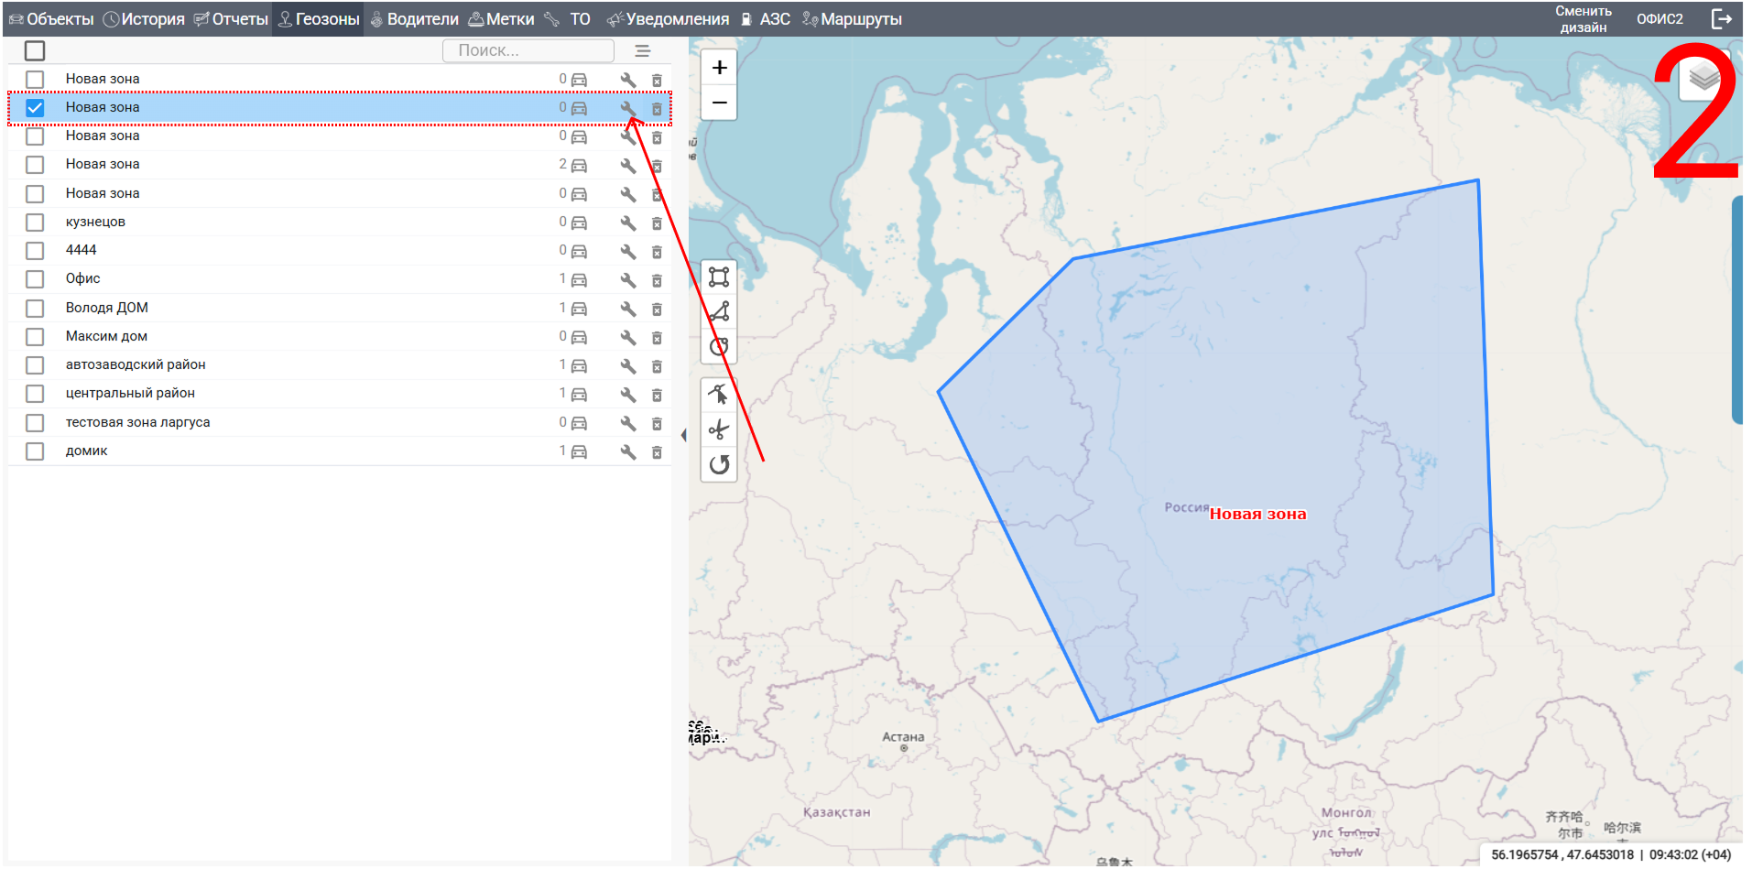Delete the Офис geozone with trash icon

(657, 280)
